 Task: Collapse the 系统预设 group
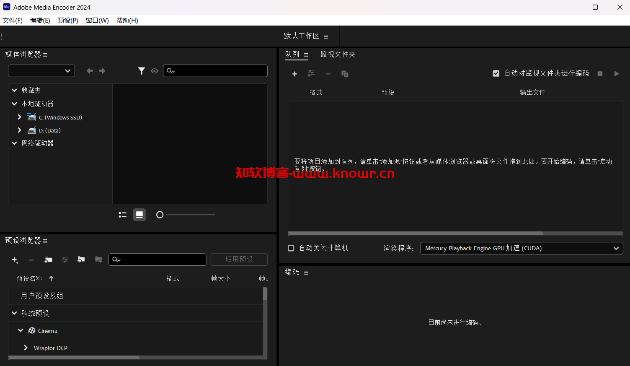14,313
